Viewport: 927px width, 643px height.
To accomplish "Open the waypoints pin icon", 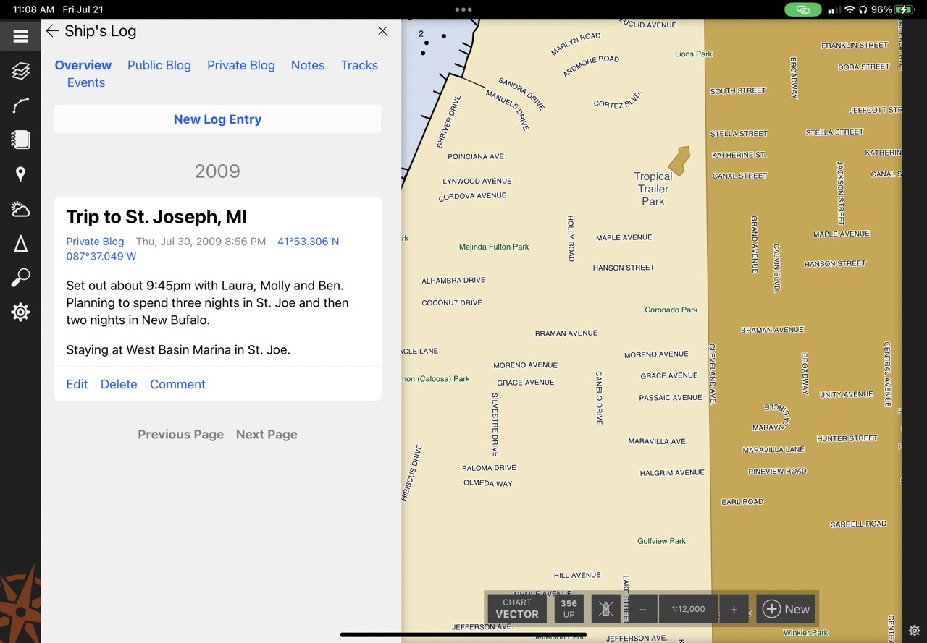I will click(x=20, y=174).
